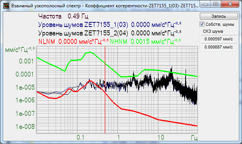The width and height of the screenshot is (242, 144).
Task: Click the red vertical frequency cursor line
Action: [x=105, y=90]
